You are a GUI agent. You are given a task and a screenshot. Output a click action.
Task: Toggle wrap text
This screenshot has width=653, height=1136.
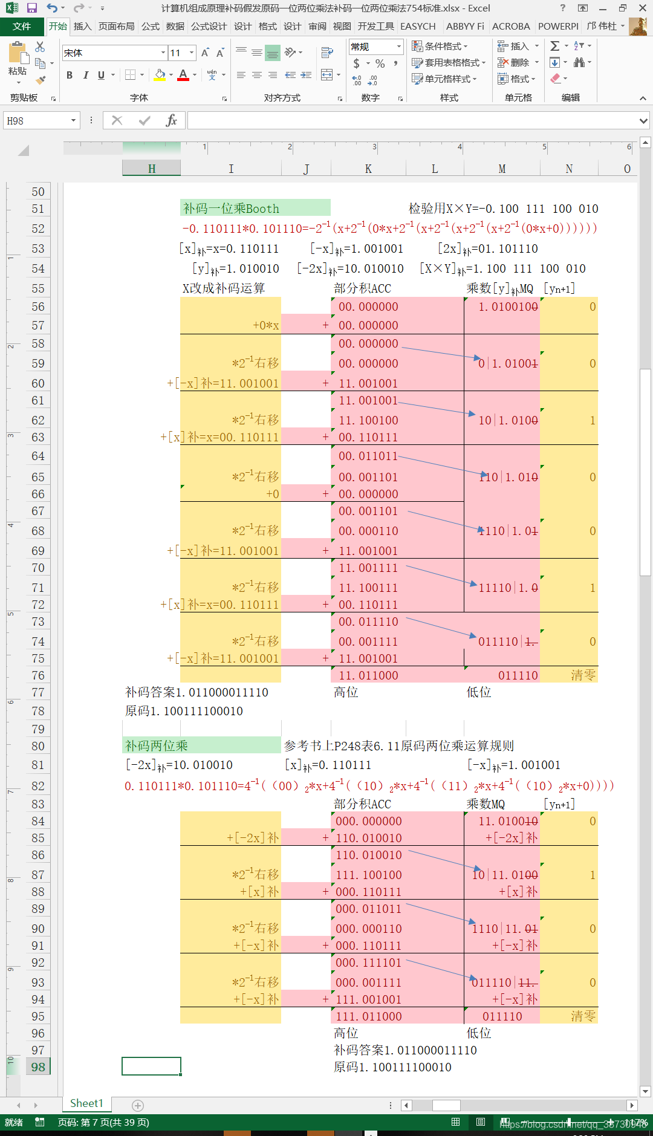(327, 52)
